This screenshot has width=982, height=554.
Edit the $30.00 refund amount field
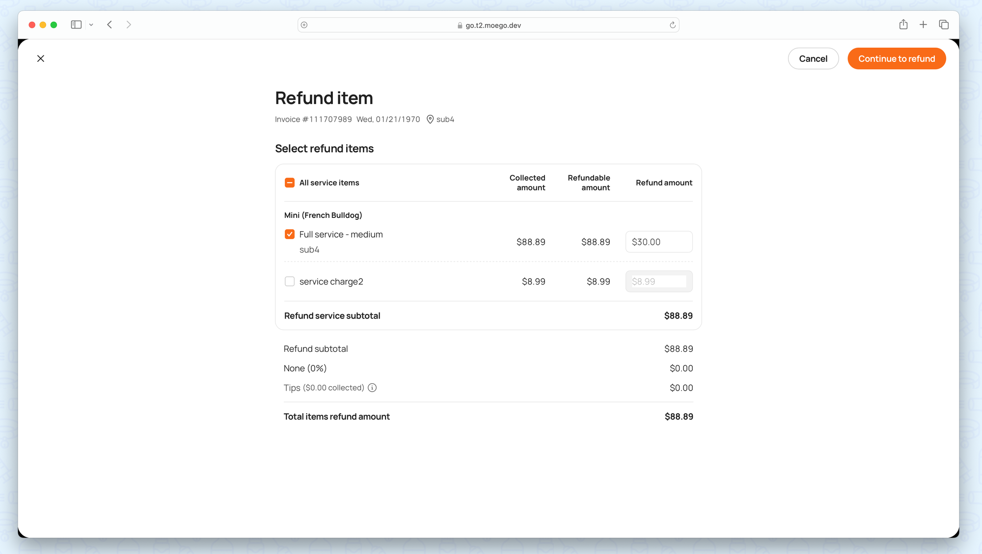pyautogui.click(x=659, y=242)
